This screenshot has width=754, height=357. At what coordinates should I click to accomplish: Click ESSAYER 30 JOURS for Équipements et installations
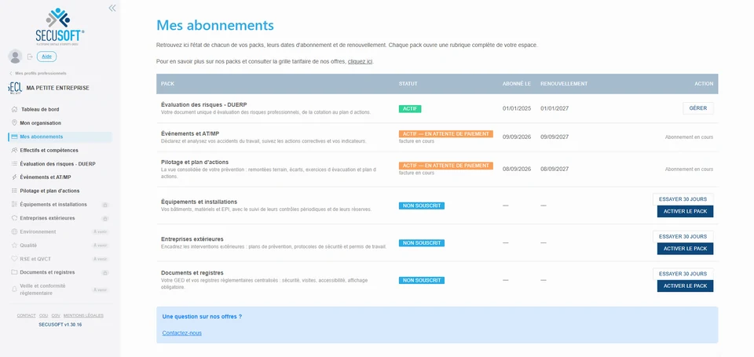(683, 199)
